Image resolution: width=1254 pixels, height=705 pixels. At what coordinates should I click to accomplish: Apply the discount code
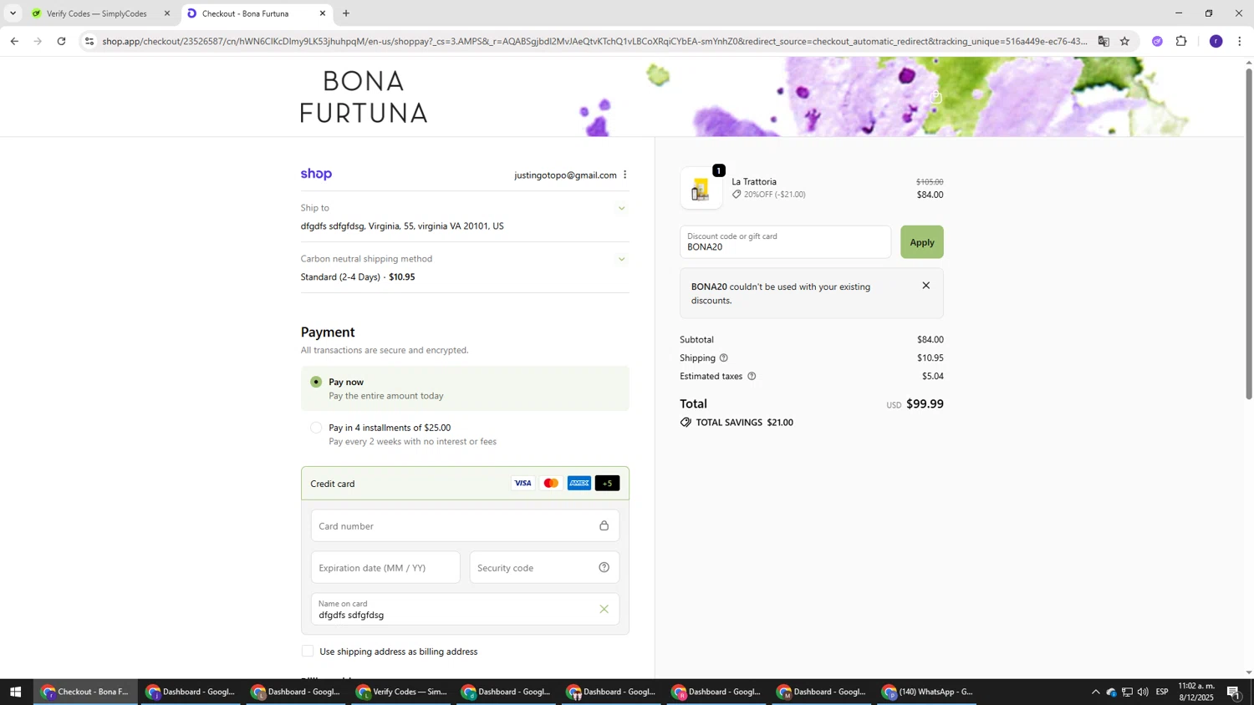click(921, 242)
